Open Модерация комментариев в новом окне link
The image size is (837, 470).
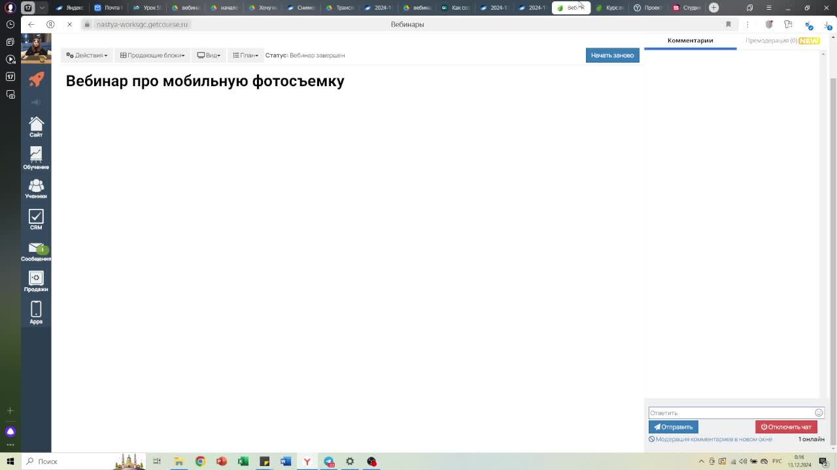click(x=711, y=439)
